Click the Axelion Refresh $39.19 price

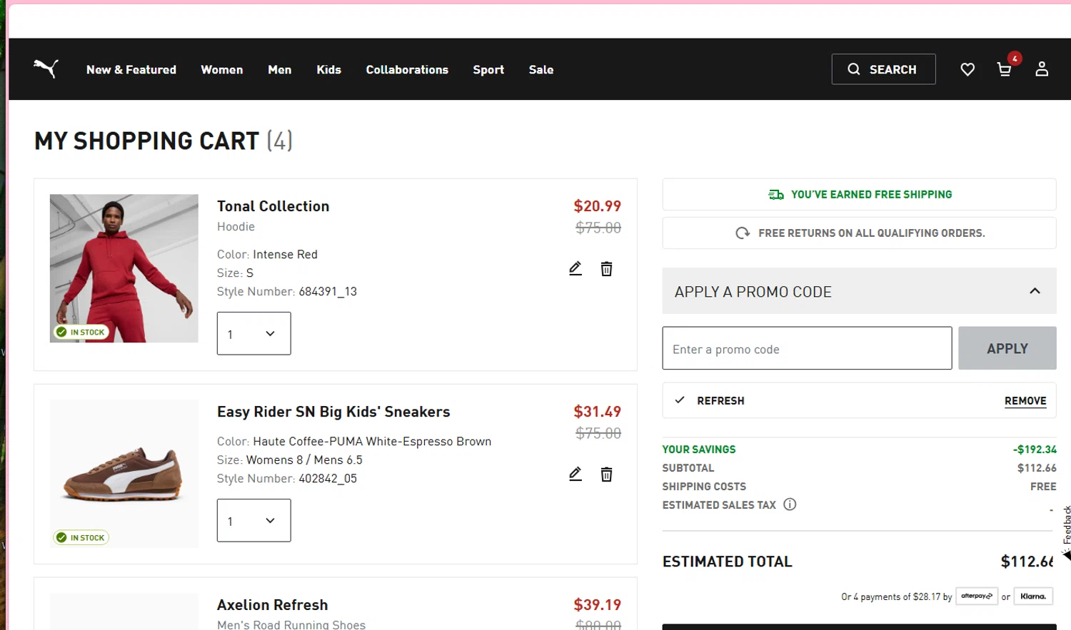point(597,605)
